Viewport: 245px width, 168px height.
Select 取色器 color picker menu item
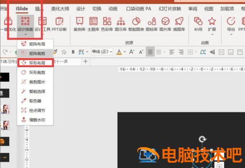coord(35,101)
